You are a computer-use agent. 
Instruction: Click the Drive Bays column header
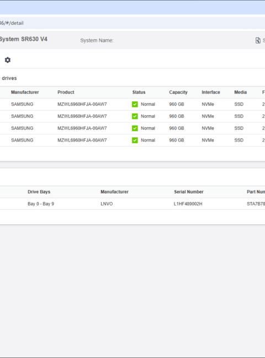tap(39, 192)
